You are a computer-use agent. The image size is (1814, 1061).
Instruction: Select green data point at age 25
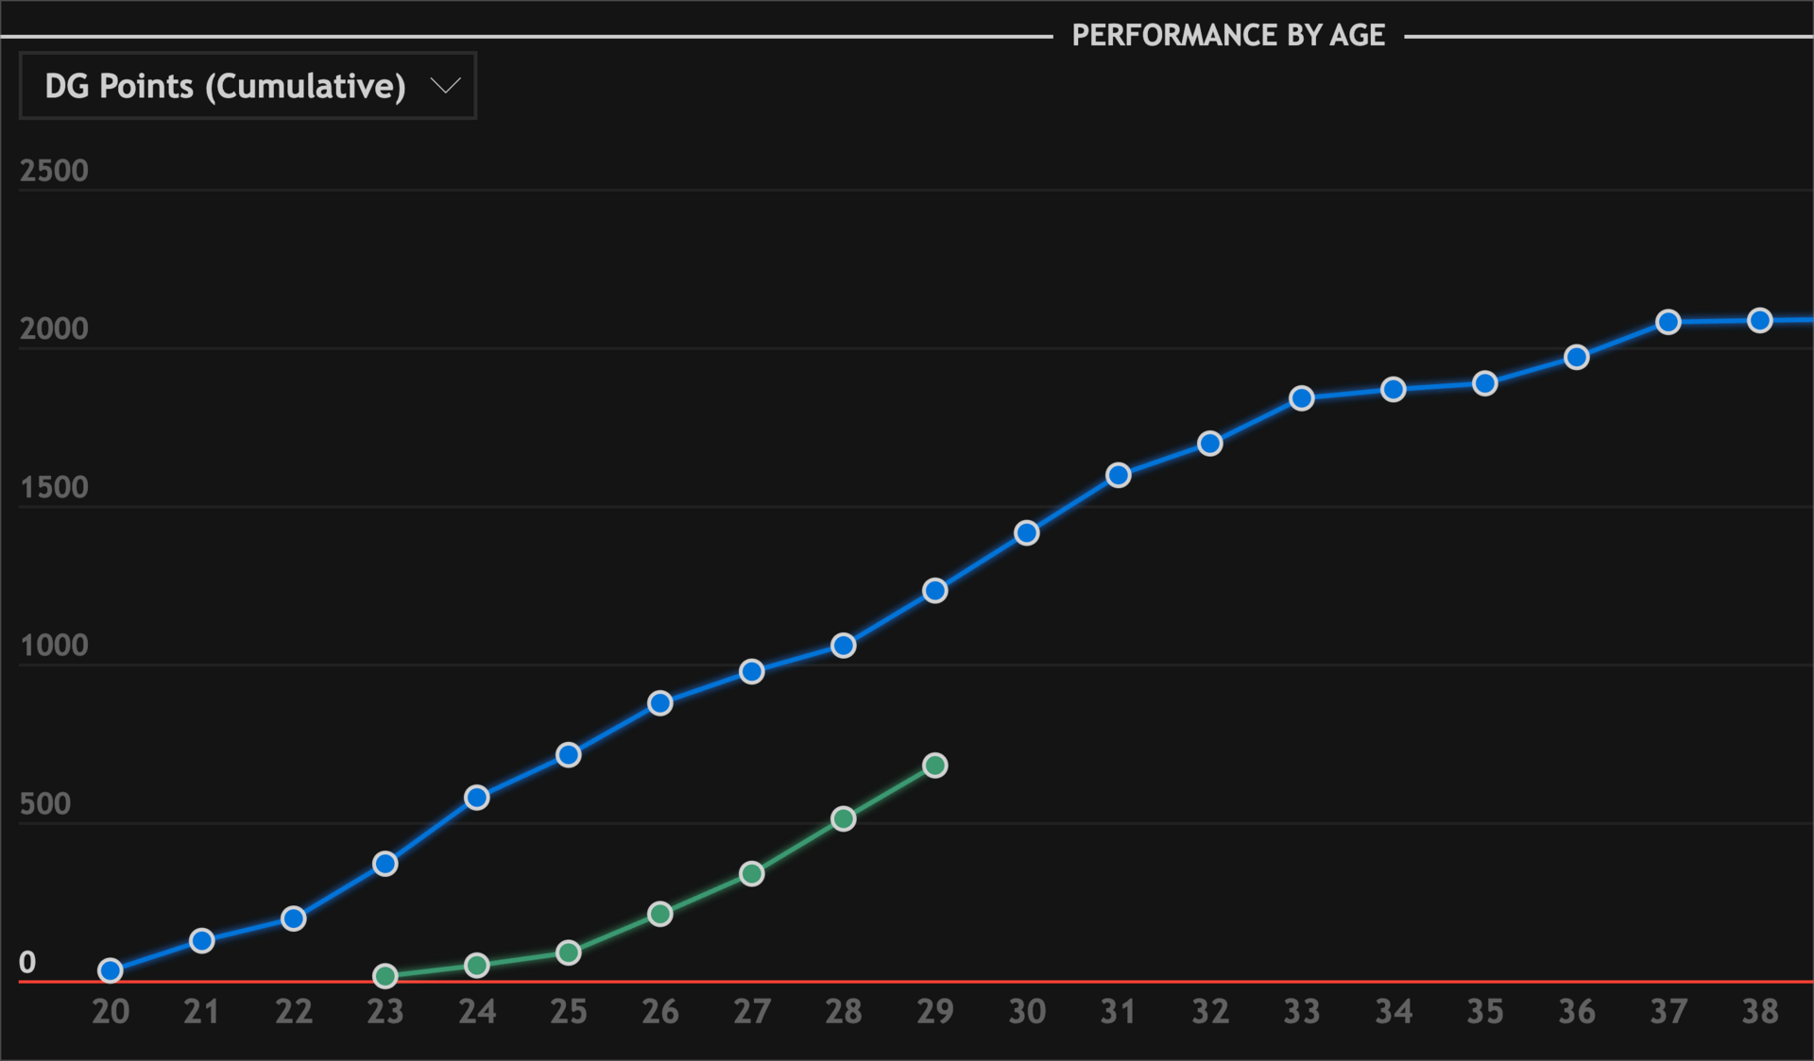click(x=568, y=952)
